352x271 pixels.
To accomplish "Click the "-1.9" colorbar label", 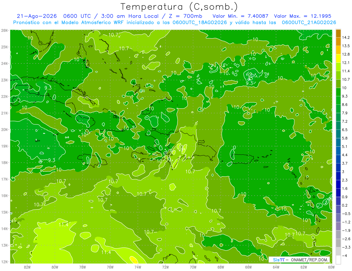I will point(346,230).
